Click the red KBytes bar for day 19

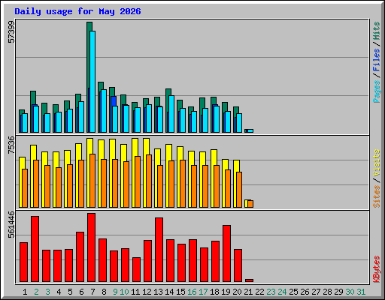(x=226, y=253)
